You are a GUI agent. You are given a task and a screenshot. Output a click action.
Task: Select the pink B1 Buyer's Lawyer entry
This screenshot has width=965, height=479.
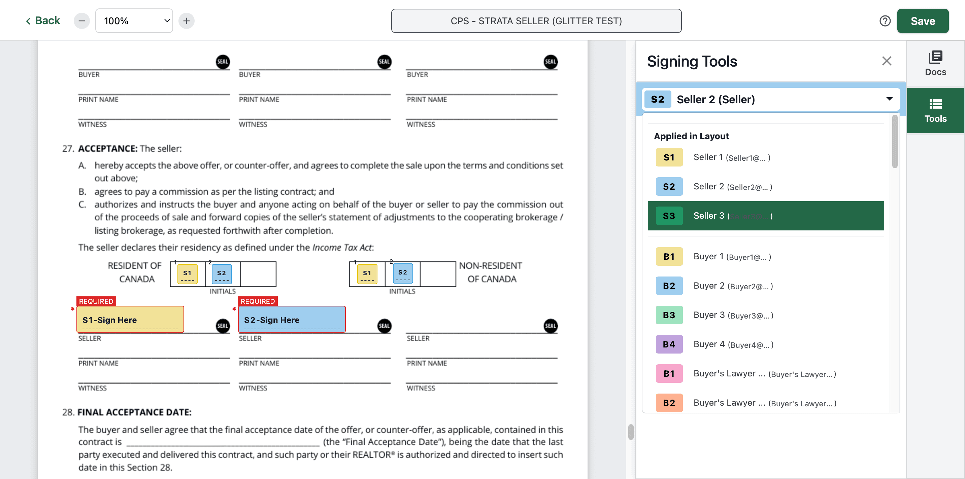(x=766, y=373)
